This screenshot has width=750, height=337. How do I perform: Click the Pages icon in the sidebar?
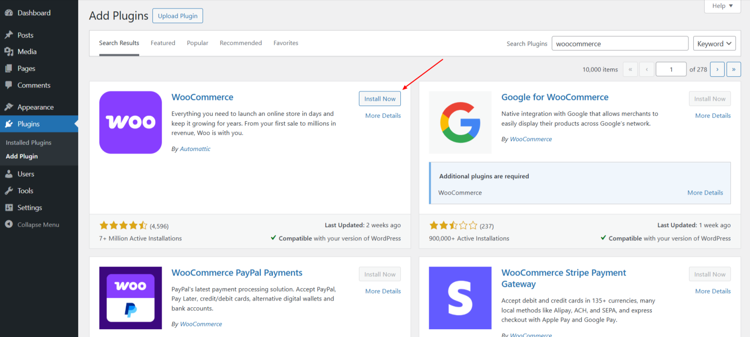(10, 68)
